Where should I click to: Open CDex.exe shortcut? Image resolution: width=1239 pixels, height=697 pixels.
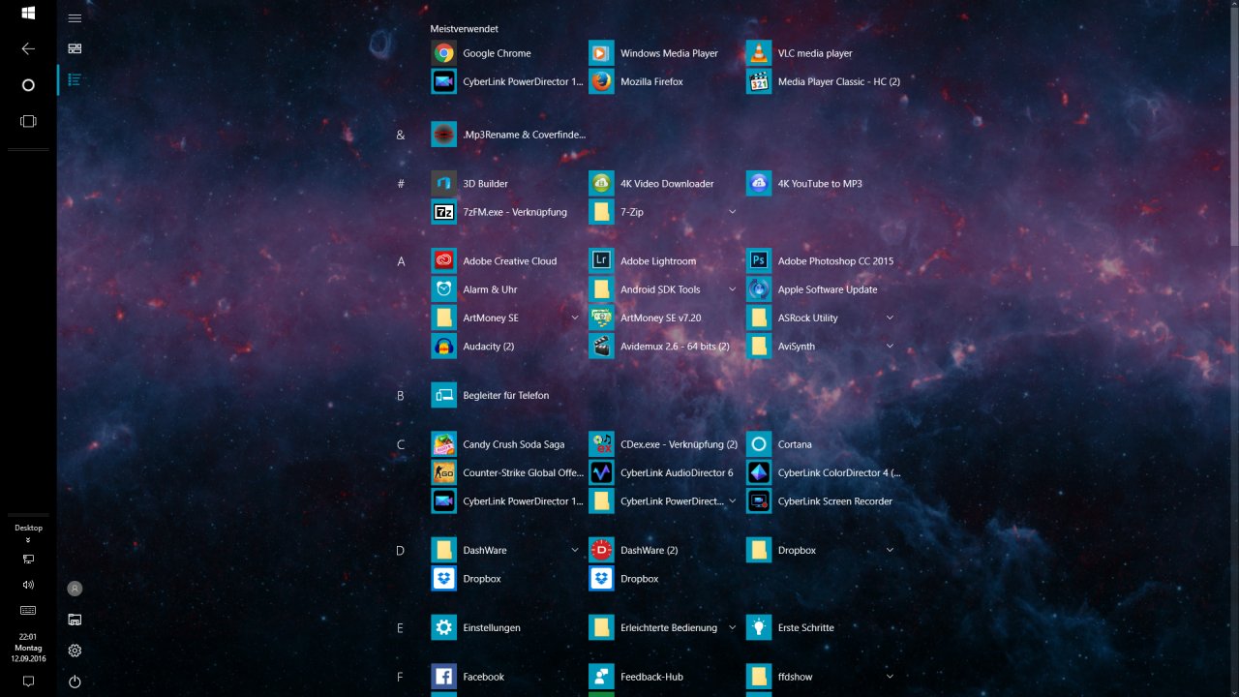(x=664, y=444)
